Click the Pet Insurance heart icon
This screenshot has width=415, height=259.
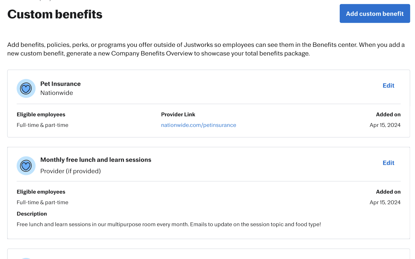26,88
